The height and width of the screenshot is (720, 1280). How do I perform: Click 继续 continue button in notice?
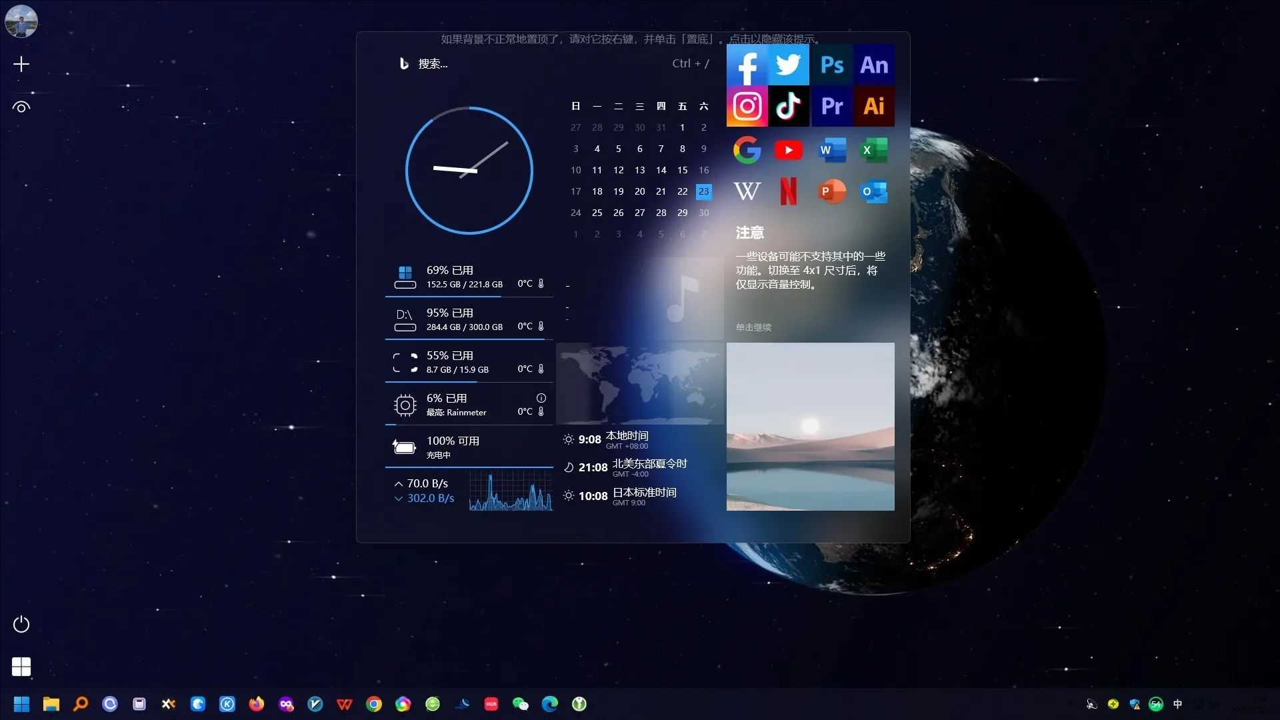click(753, 327)
